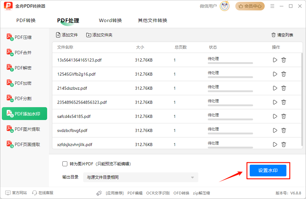The height and width of the screenshot is (199, 306).
Task: Toggle 转为图片PDF checkbox
Action: pyautogui.click(x=65, y=164)
